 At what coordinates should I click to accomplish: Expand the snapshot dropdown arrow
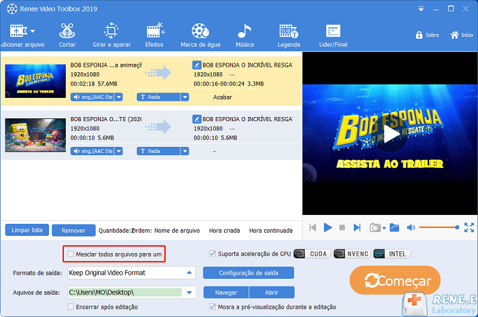pyautogui.click(x=384, y=228)
